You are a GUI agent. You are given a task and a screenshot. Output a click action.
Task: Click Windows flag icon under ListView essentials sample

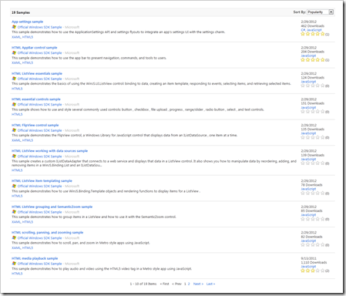tap(14, 79)
